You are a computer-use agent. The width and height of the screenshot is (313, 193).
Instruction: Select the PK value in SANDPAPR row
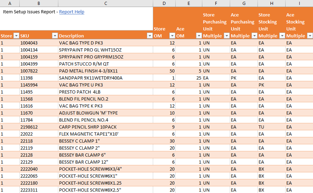(244, 78)
